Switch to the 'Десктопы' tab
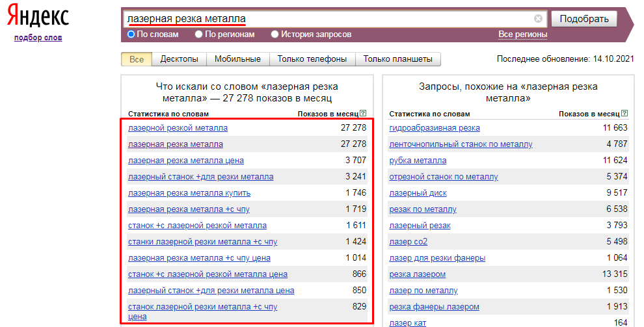 [179, 59]
